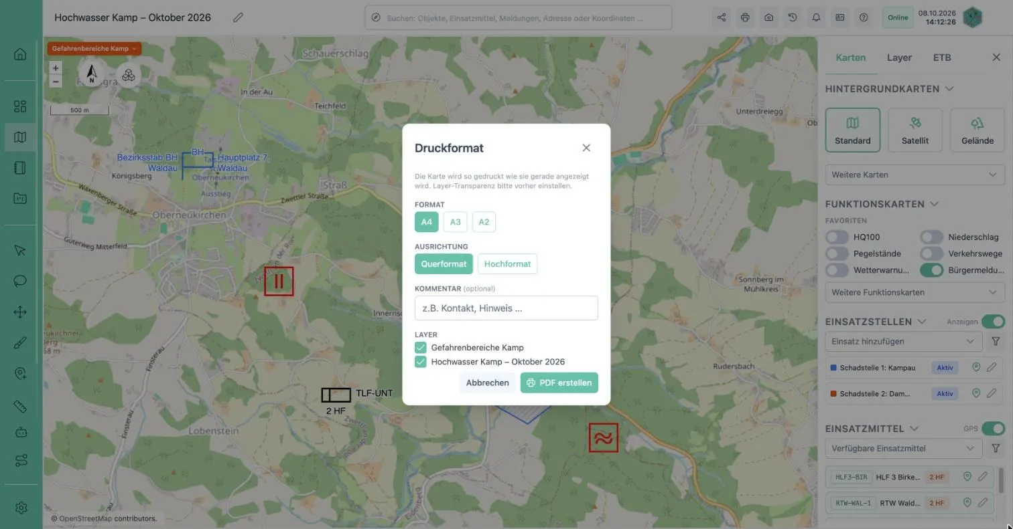1013x529 pixels.
Task: Select the map view icon in sidebar
Action: (x=20, y=137)
